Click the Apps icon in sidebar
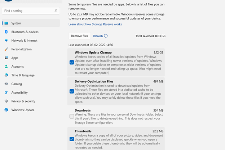The width and height of the screenshot is (225, 150). 6,58
